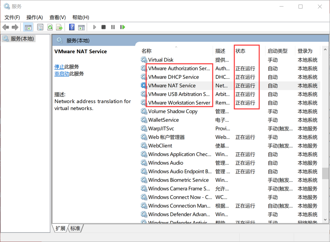Select the gear icon of Windows Biometric Service
Screen dimensions: 330x242
pos(144,180)
